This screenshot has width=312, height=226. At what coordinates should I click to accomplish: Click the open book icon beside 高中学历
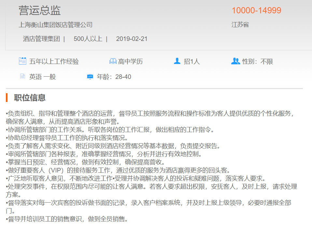point(113,61)
